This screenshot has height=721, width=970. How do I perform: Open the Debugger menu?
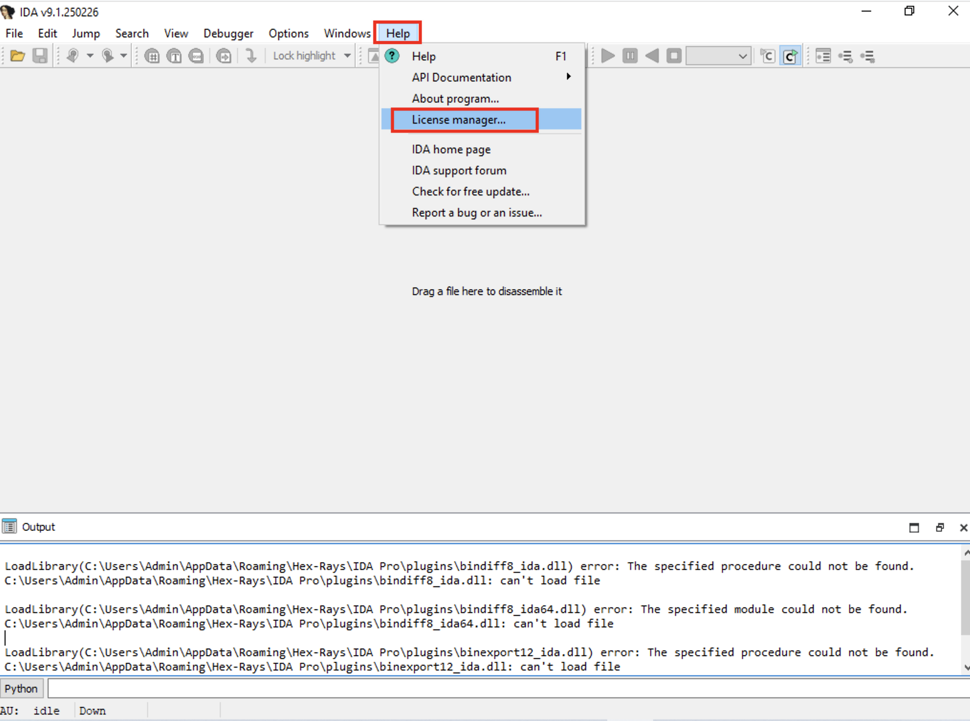pyautogui.click(x=228, y=34)
